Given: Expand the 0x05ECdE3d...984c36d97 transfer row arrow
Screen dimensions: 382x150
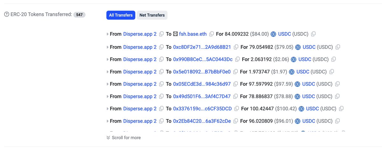Looking at the screenshot, I should pyautogui.click(x=108, y=84).
